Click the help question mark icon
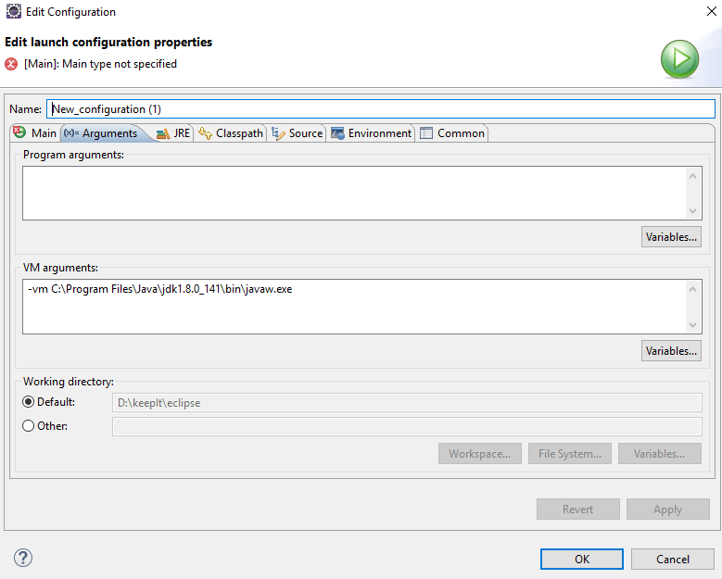The image size is (722, 579). pos(24,558)
